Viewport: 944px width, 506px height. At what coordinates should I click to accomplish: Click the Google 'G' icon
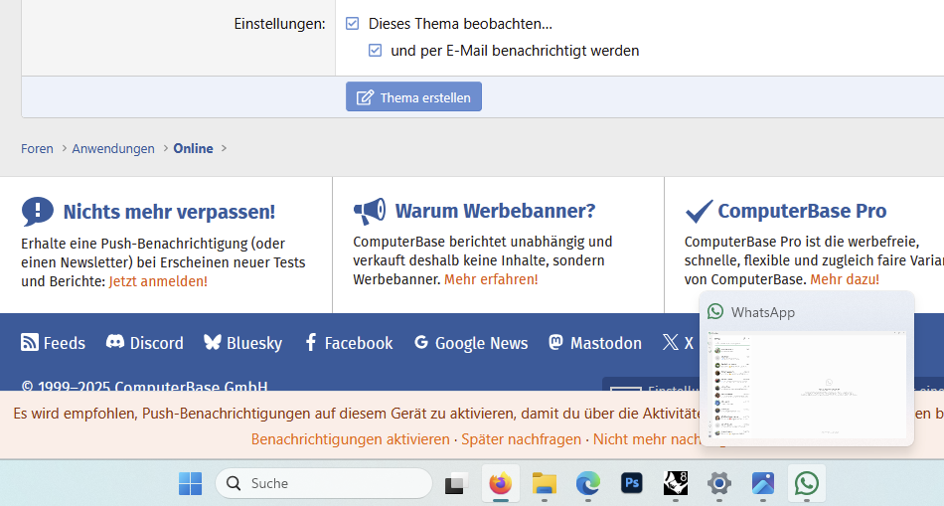pos(421,342)
